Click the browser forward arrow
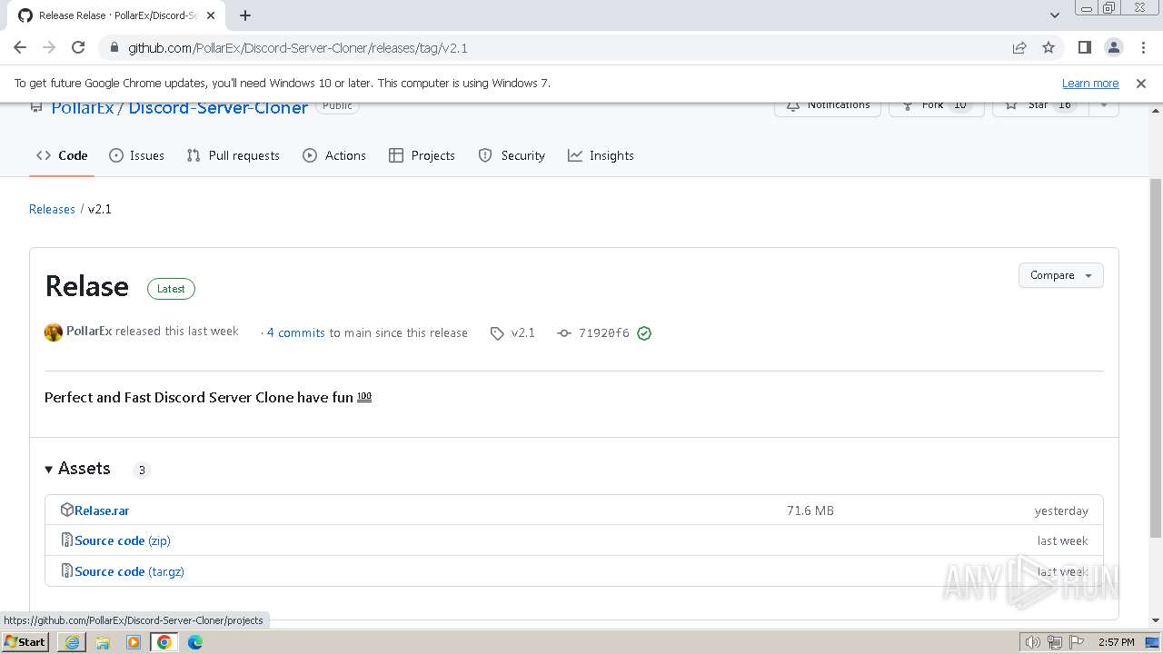Screen dimensions: 1163x654 click(x=49, y=47)
